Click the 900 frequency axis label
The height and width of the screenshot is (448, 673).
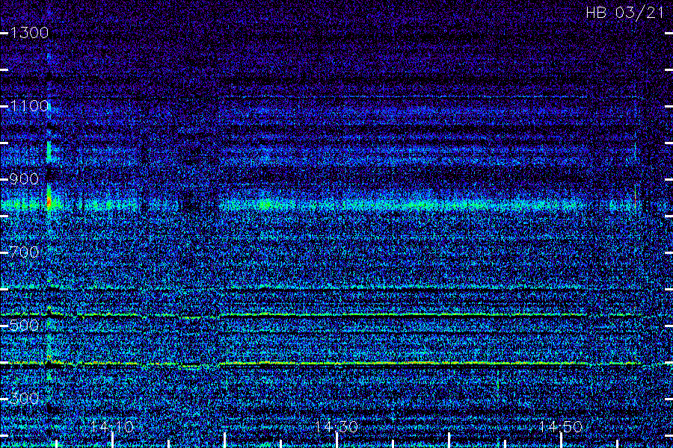(x=24, y=179)
